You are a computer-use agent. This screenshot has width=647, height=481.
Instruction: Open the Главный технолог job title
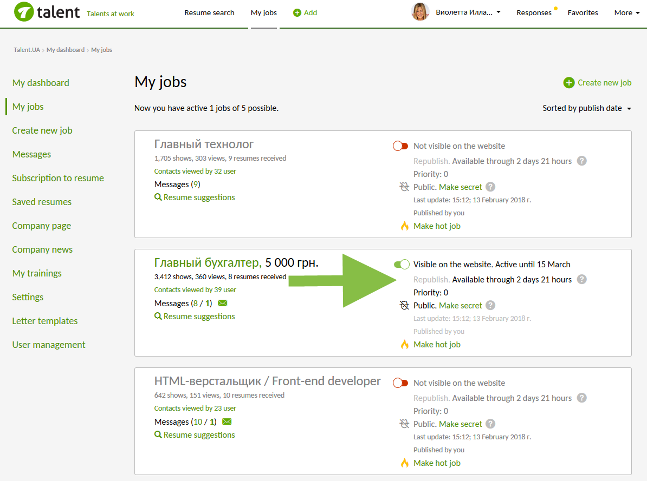[x=204, y=144]
